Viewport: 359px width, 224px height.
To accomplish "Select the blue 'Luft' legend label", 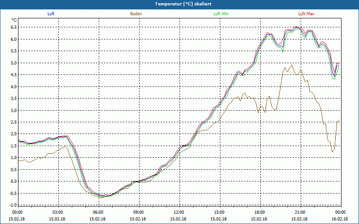I will (51, 14).
